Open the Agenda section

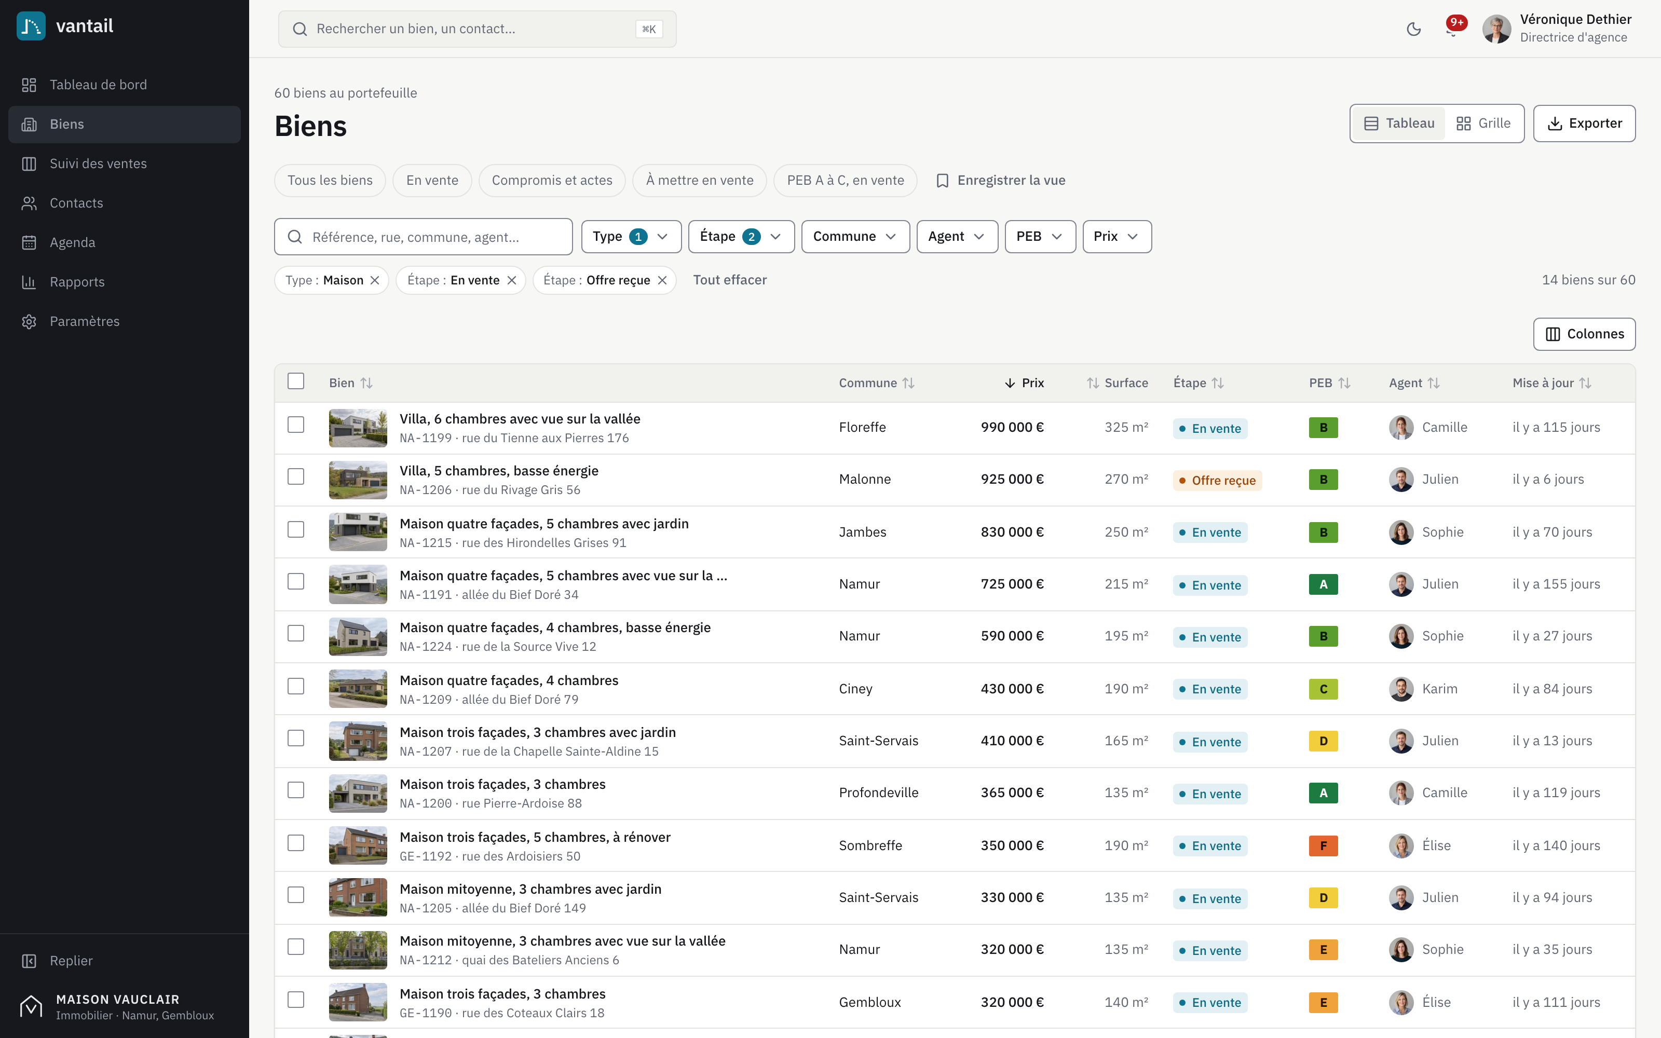click(x=124, y=242)
